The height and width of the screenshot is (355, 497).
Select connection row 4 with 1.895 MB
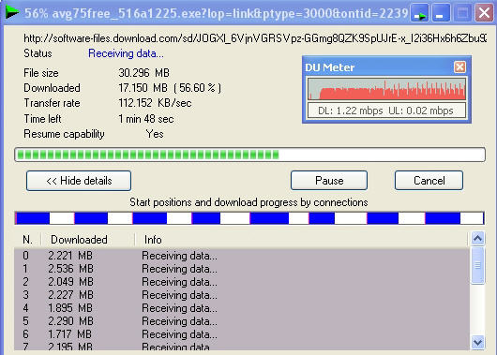click(242, 308)
